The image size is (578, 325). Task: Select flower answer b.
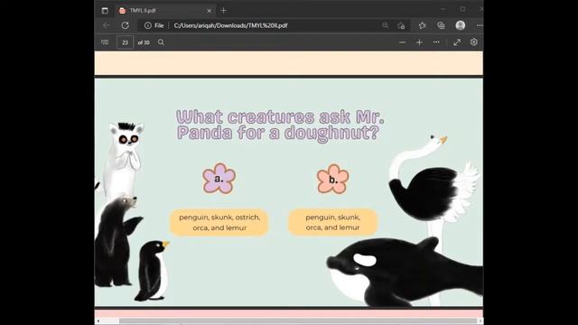[333, 179]
